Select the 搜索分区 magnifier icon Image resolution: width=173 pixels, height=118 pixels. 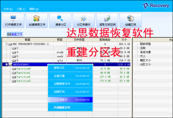[x=60, y=18]
